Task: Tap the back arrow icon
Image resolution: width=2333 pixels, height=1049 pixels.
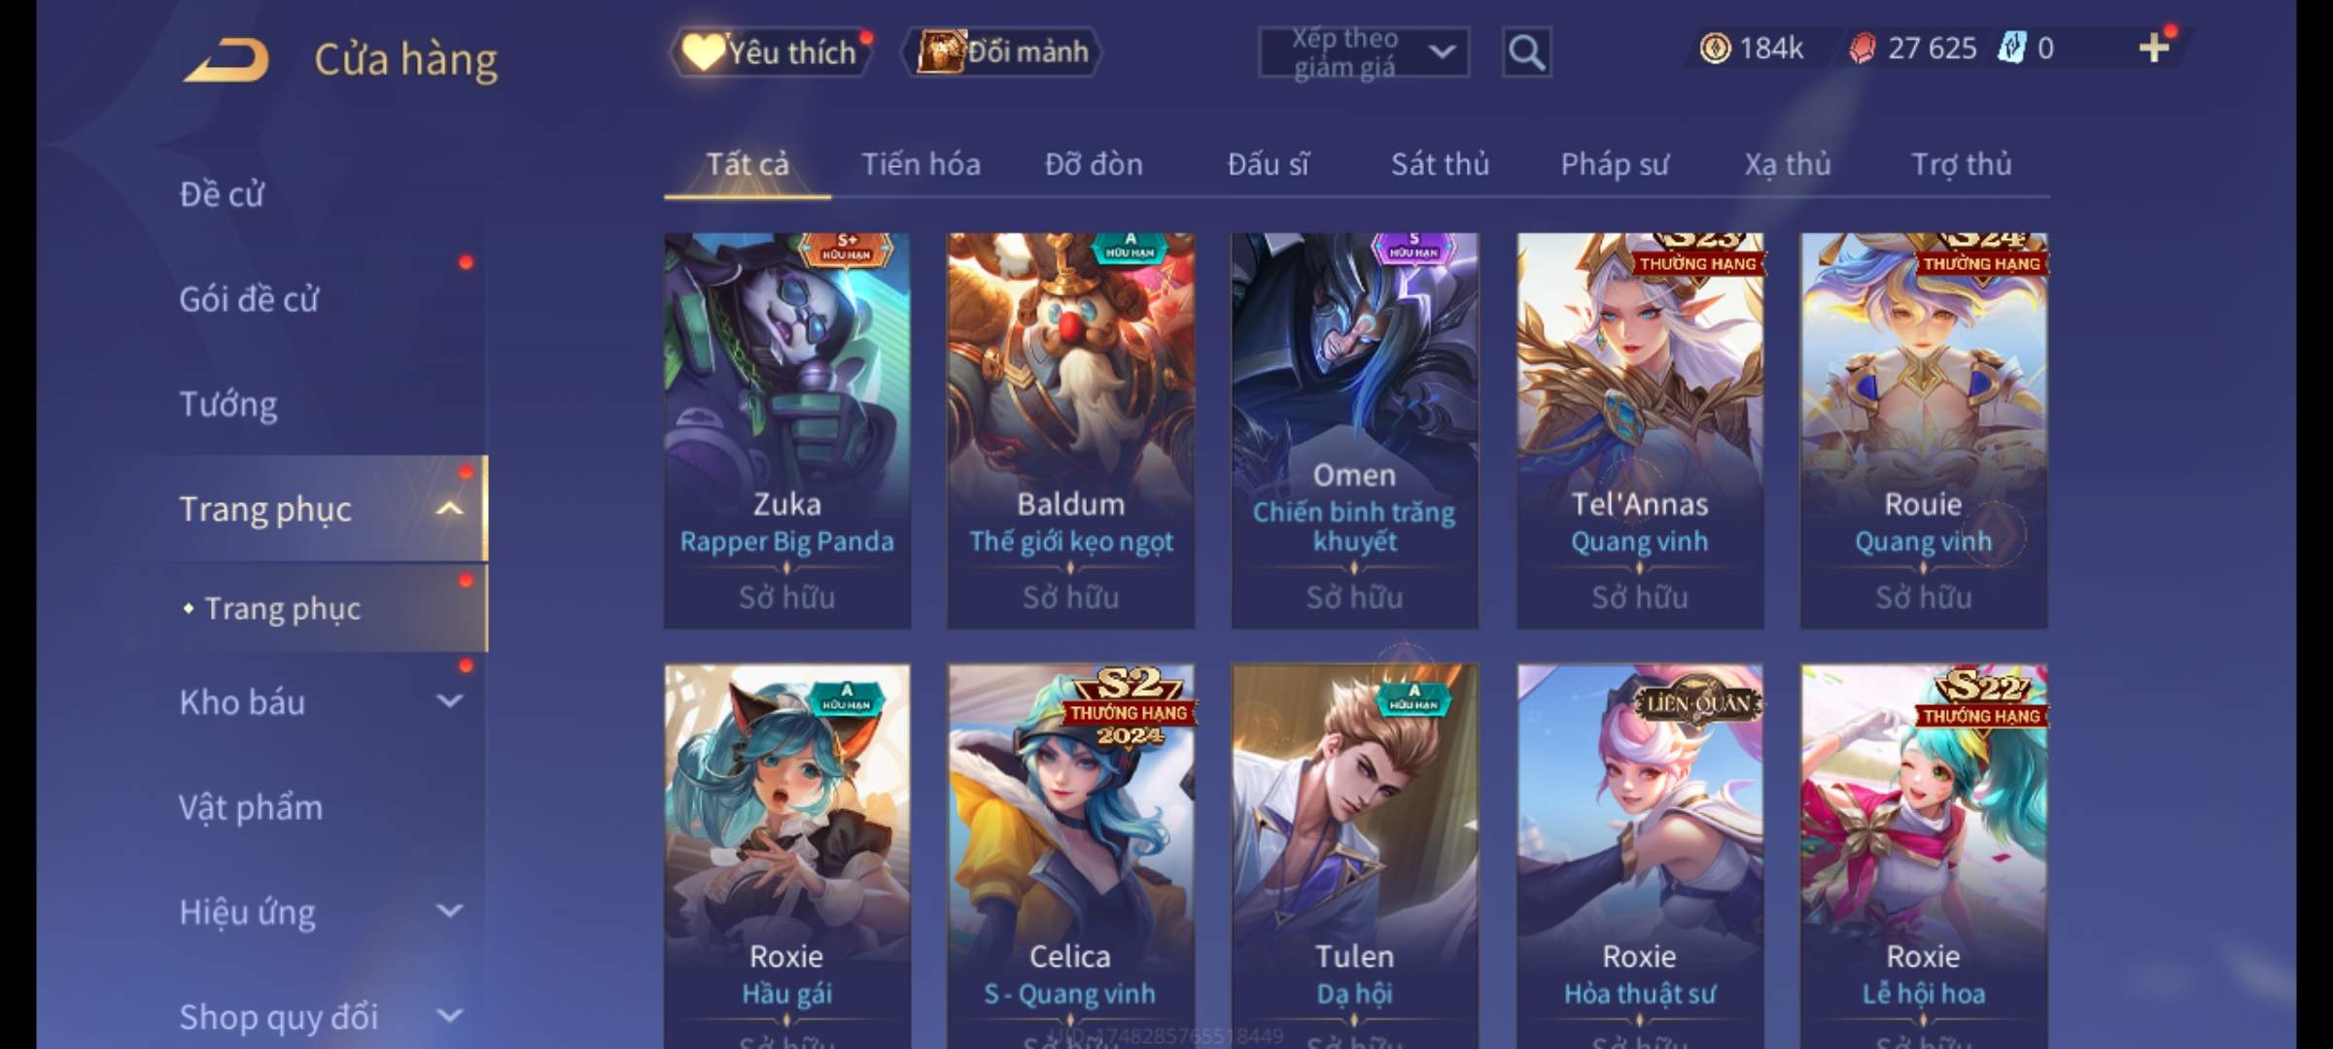Action: click(x=226, y=59)
